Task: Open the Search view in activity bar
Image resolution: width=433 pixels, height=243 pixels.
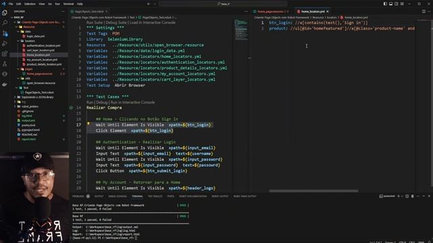Action: [x=5, y=23]
